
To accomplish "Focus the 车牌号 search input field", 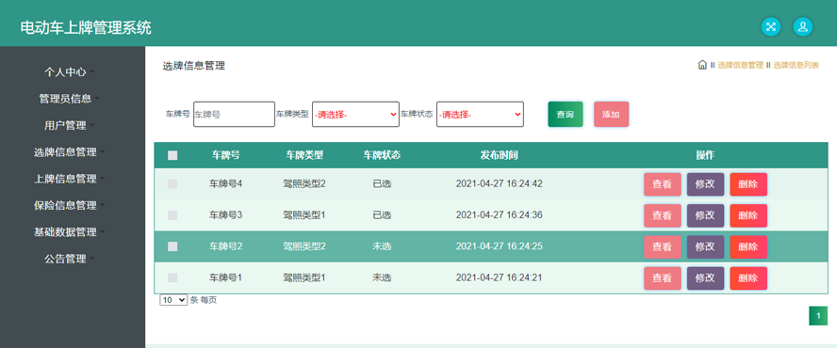I will pyautogui.click(x=234, y=114).
